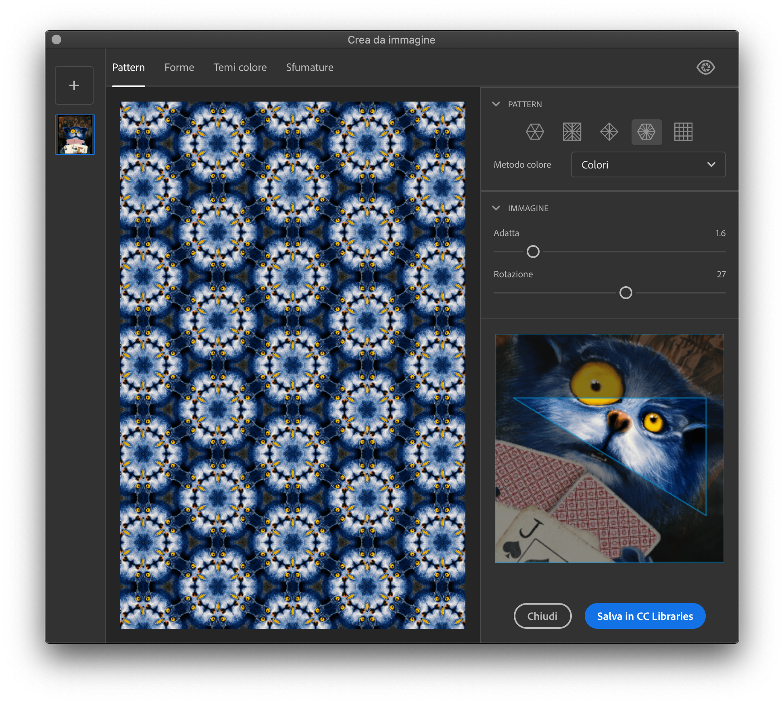The height and width of the screenshot is (703, 784).
Task: Click the Rotazione slider handle
Action: [626, 293]
